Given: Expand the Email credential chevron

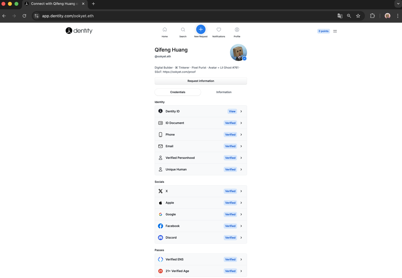Looking at the screenshot, I should [241, 146].
